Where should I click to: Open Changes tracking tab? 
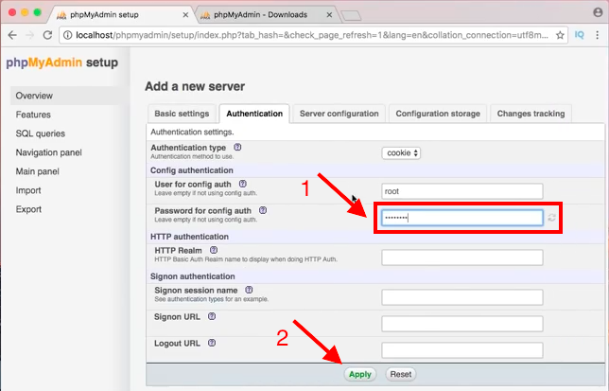click(x=531, y=114)
